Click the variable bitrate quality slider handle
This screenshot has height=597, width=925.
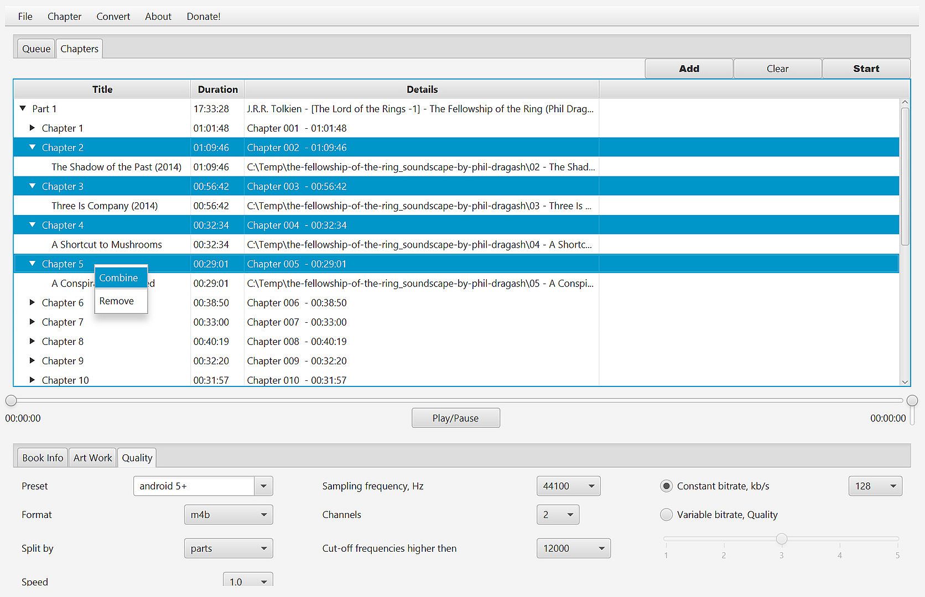781,538
